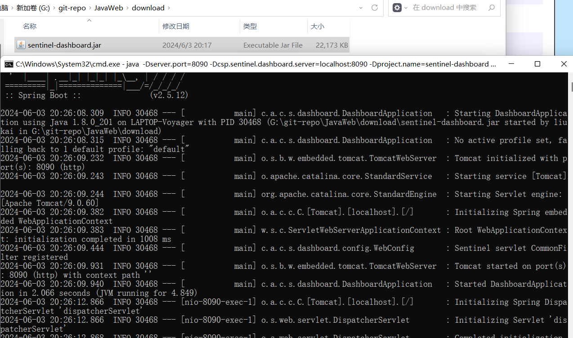This screenshot has height=338, width=573.
Task: Sort files by 修改日期 column header
Action: [176, 27]
